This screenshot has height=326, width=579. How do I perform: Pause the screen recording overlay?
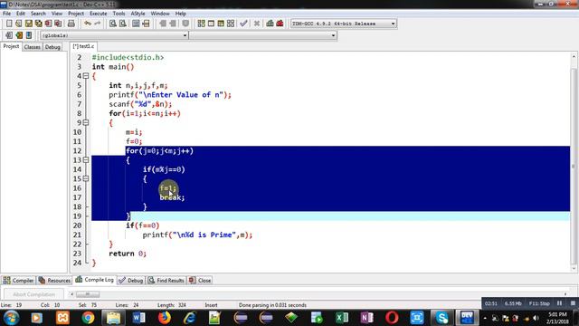[559, 303]
